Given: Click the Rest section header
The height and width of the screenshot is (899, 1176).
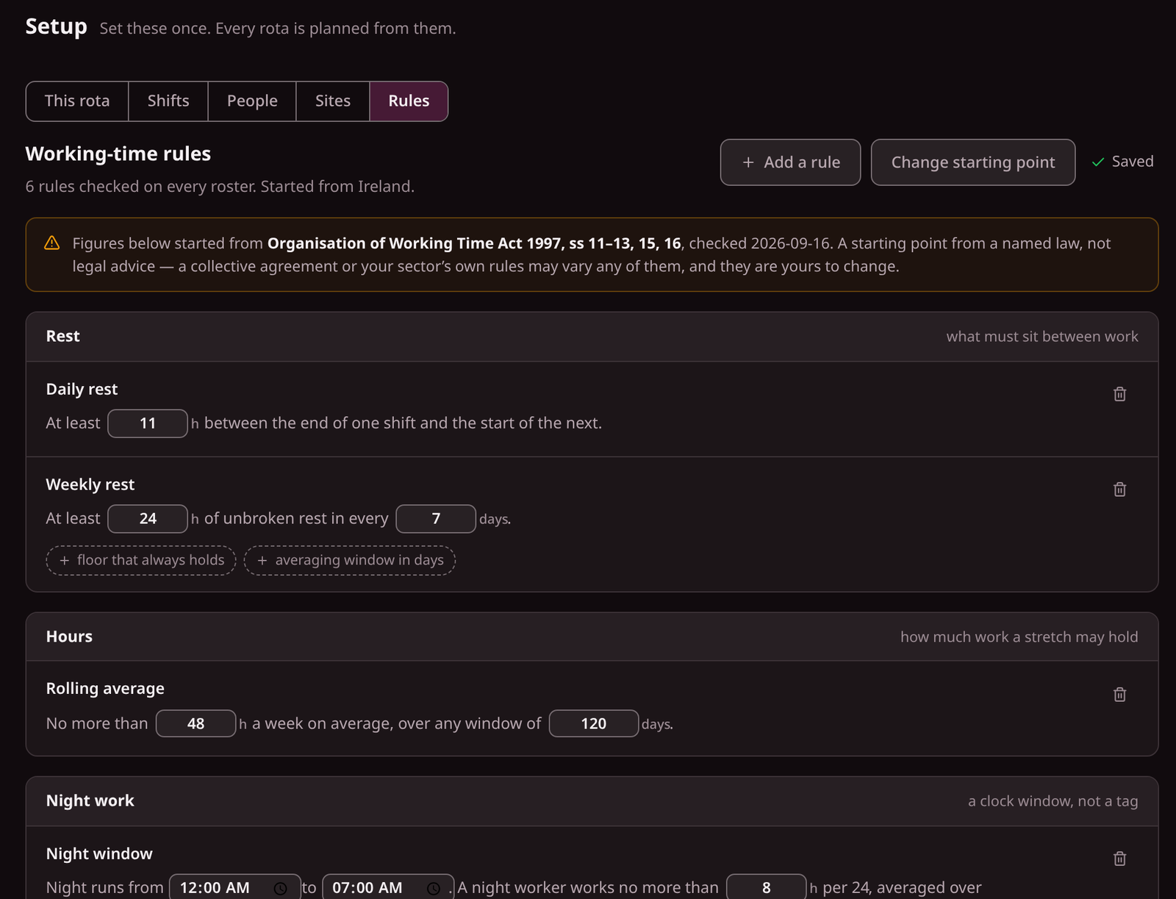Looking at the screenshot, I should (592, 337).
